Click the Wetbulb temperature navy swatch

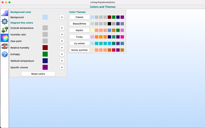pyautogui.click(x=45, y=61)
